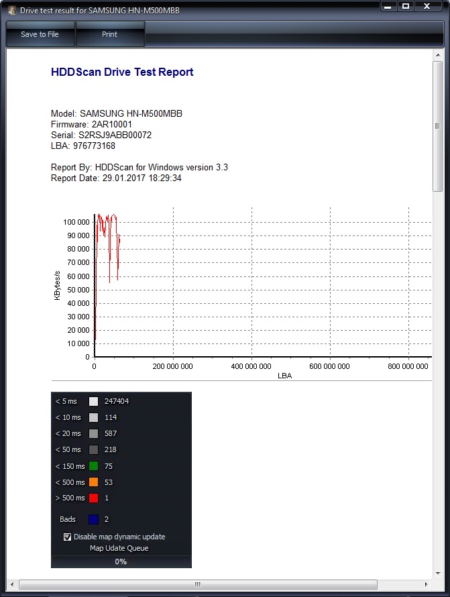Click the blue Bads swatch
The width and height of the screenshot is (450, 597).
pos(93,519)
